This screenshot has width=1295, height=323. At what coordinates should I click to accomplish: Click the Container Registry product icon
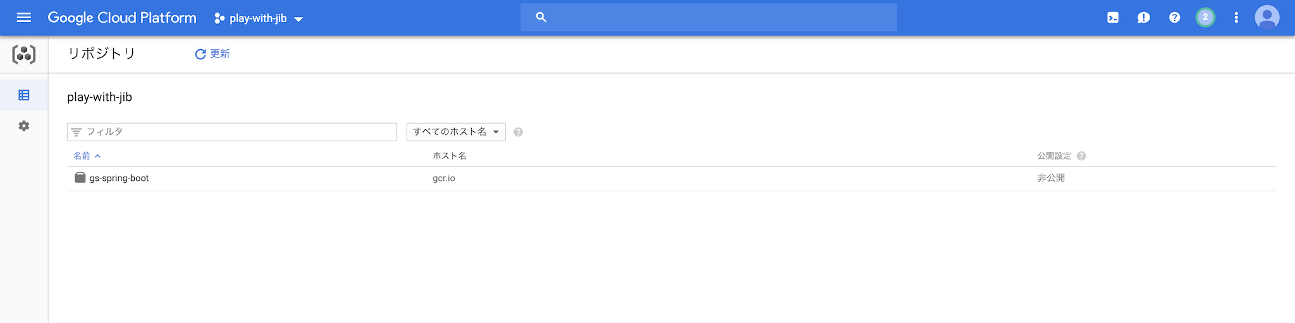click(24, 54)
